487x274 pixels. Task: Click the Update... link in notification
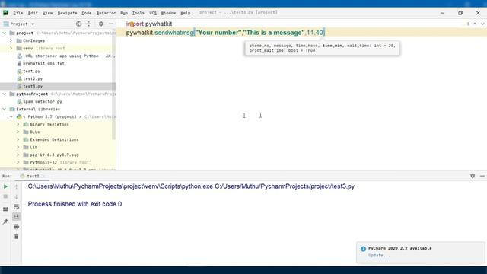pos(379,256)
